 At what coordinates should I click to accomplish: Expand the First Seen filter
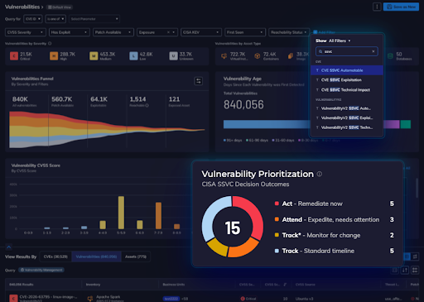click(x=245, y=32)
